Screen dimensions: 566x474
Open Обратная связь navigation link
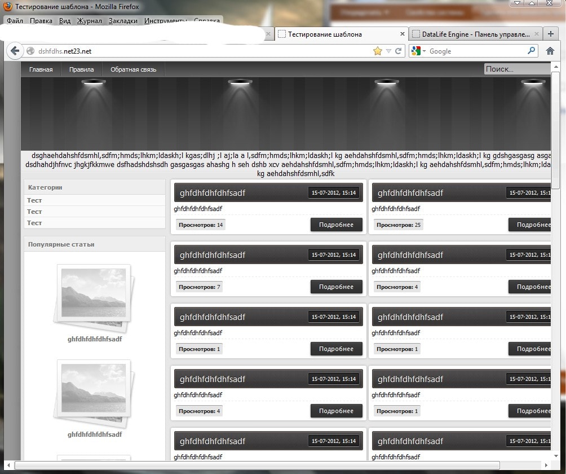tap(134, 69)
